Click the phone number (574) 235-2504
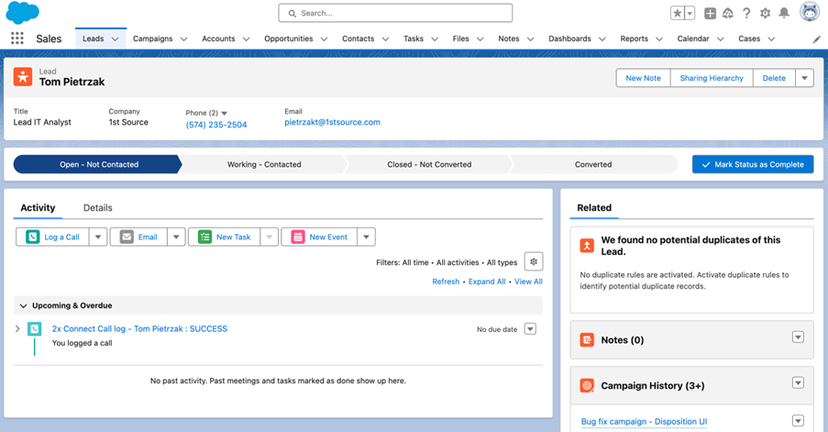 click(x=216, y=125)
